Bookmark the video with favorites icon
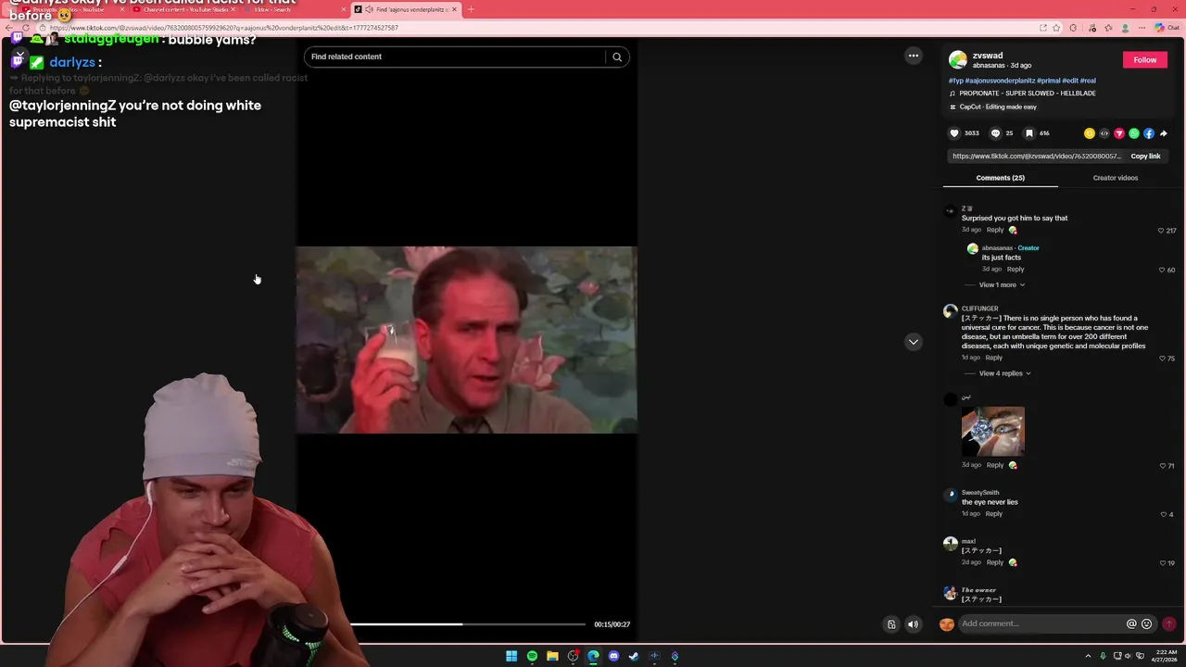This screenshot has width=1186, height=667. click(x=1029, y=133)
